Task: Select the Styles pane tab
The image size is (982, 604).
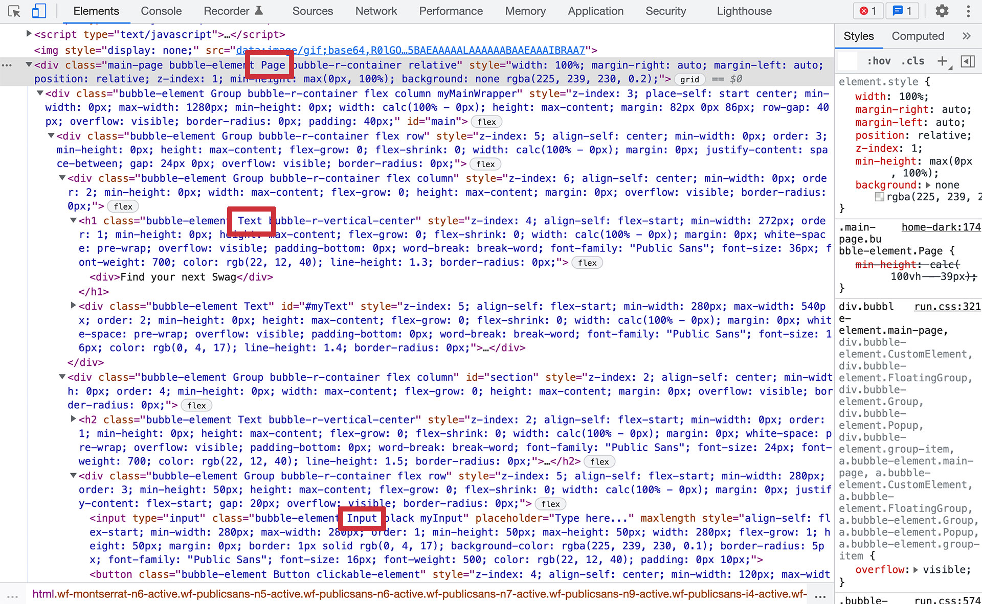Action: click(x=858, y=36)
